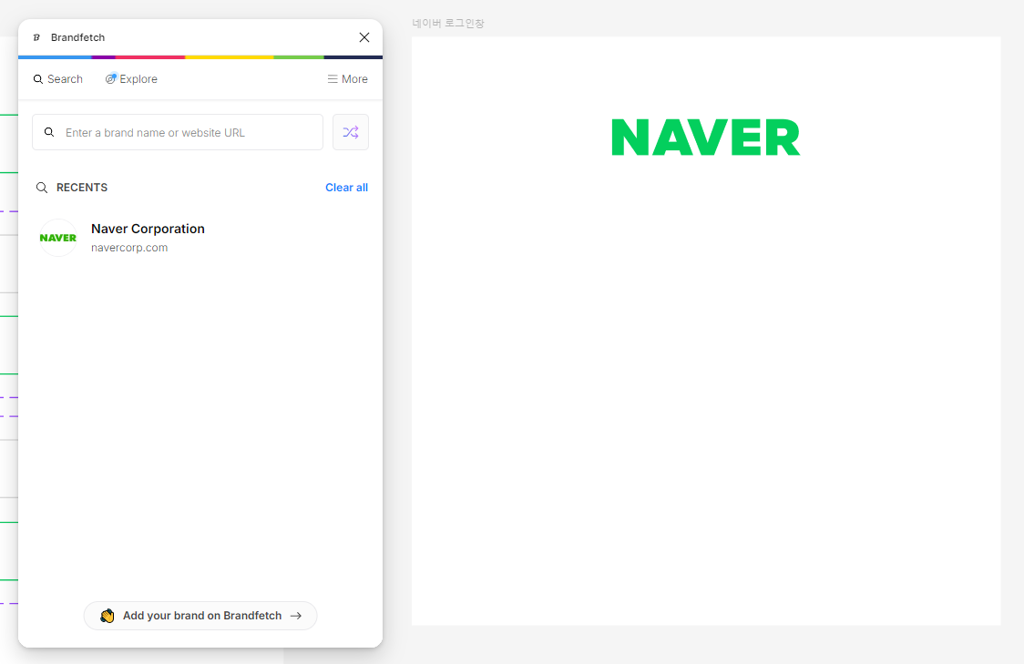
Task: Click Add your brand on Brandfetch
Action: click(200, 616)
